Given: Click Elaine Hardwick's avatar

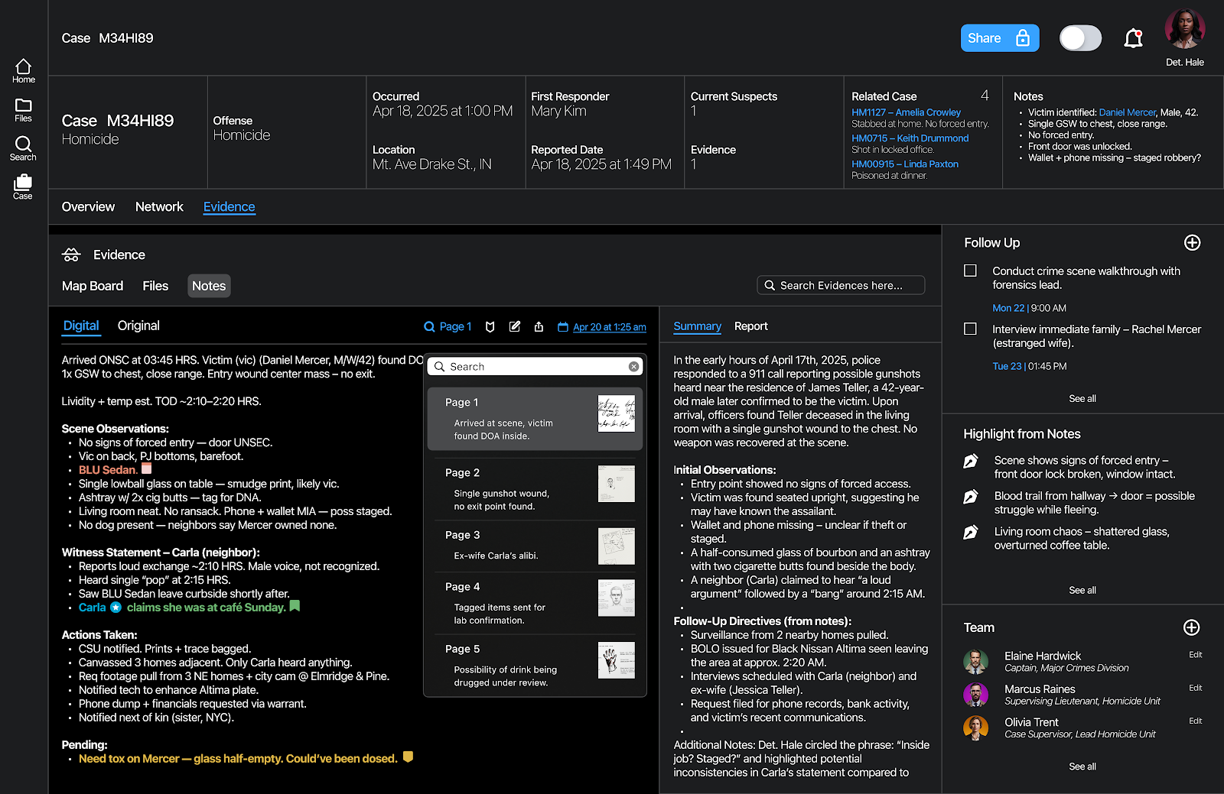Looking at the screenshot, I should 975,662.
